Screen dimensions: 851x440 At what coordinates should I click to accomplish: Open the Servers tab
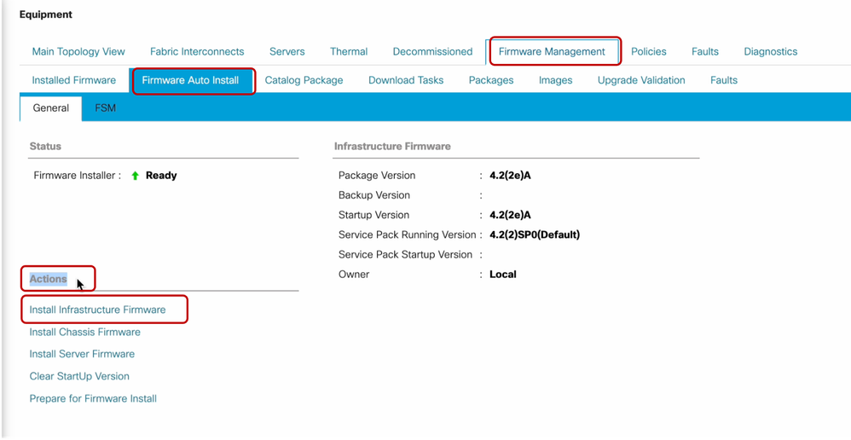(x=287, y=51)
